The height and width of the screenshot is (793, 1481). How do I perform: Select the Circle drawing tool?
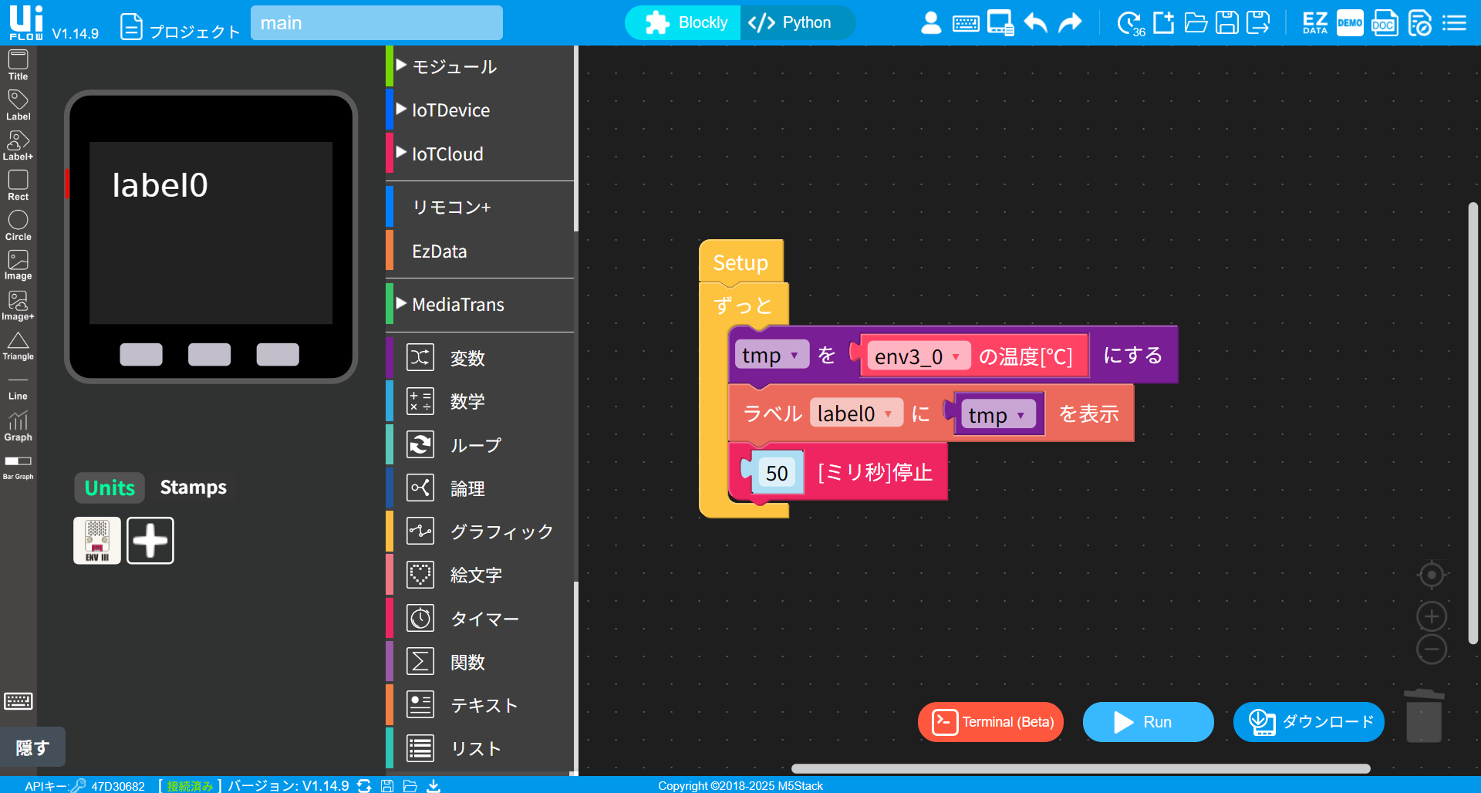click(x=17, y=224)
